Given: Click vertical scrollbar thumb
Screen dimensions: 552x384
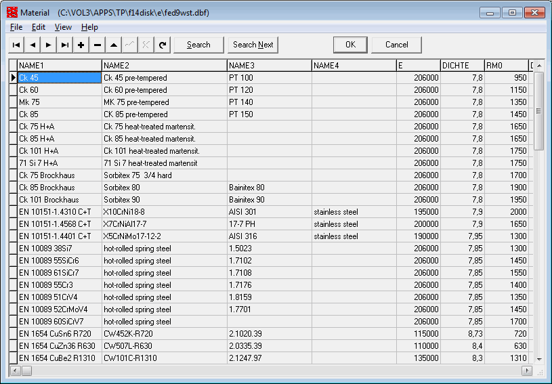Looking at the screenshot, I should (x=539, y=111).
